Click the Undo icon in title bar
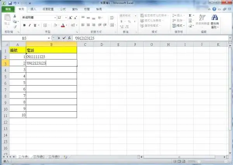 pyautogui.click(x=14, y=3)
